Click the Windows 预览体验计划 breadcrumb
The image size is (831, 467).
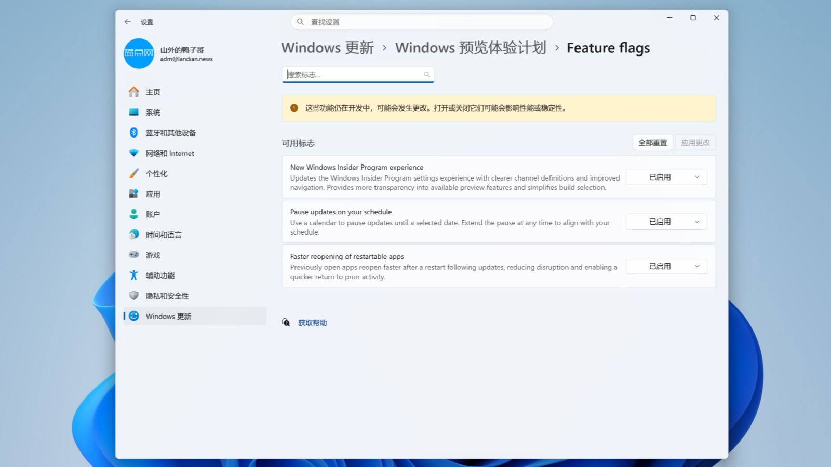coord(470,48)
